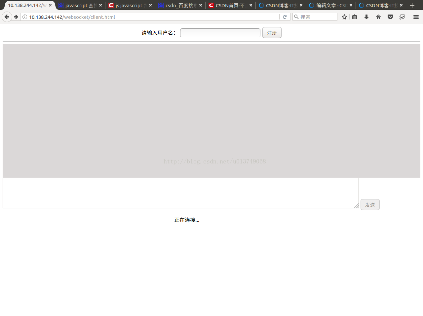
Task: Open the downloads arrow icon
Action: 366,17
